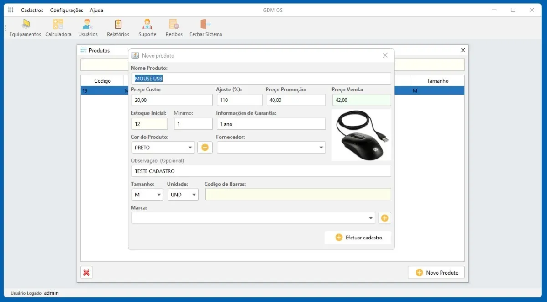Add a new Marca with plus icon
Image resolution: width=547 pixels, height=302 pixels.
tap(384, 218)
